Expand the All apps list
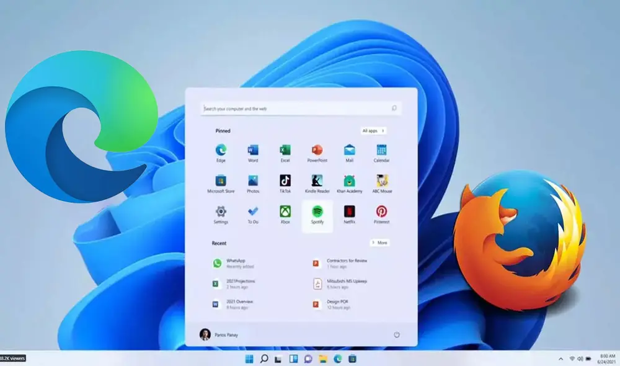Viewport: 620px width, 366px height. [373, 131]
